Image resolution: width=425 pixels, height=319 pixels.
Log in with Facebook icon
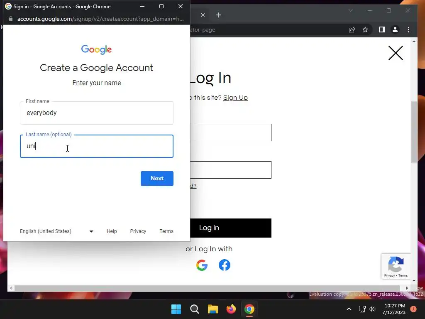(x=225, y=265)
